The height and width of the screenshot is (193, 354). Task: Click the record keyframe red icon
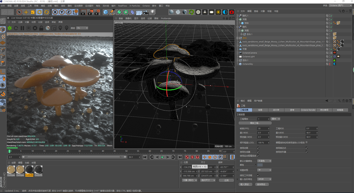(x=187, y=157)
